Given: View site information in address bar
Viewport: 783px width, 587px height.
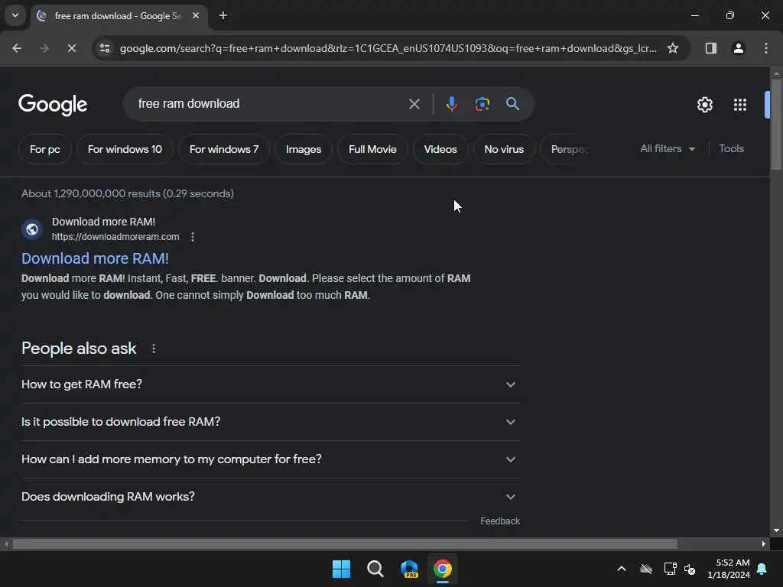Looking at the screenshot, I should tap(105, 48).
